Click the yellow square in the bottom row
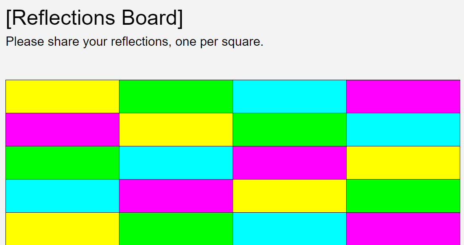Viewport: 464px width, 245px height. [62, 229]
